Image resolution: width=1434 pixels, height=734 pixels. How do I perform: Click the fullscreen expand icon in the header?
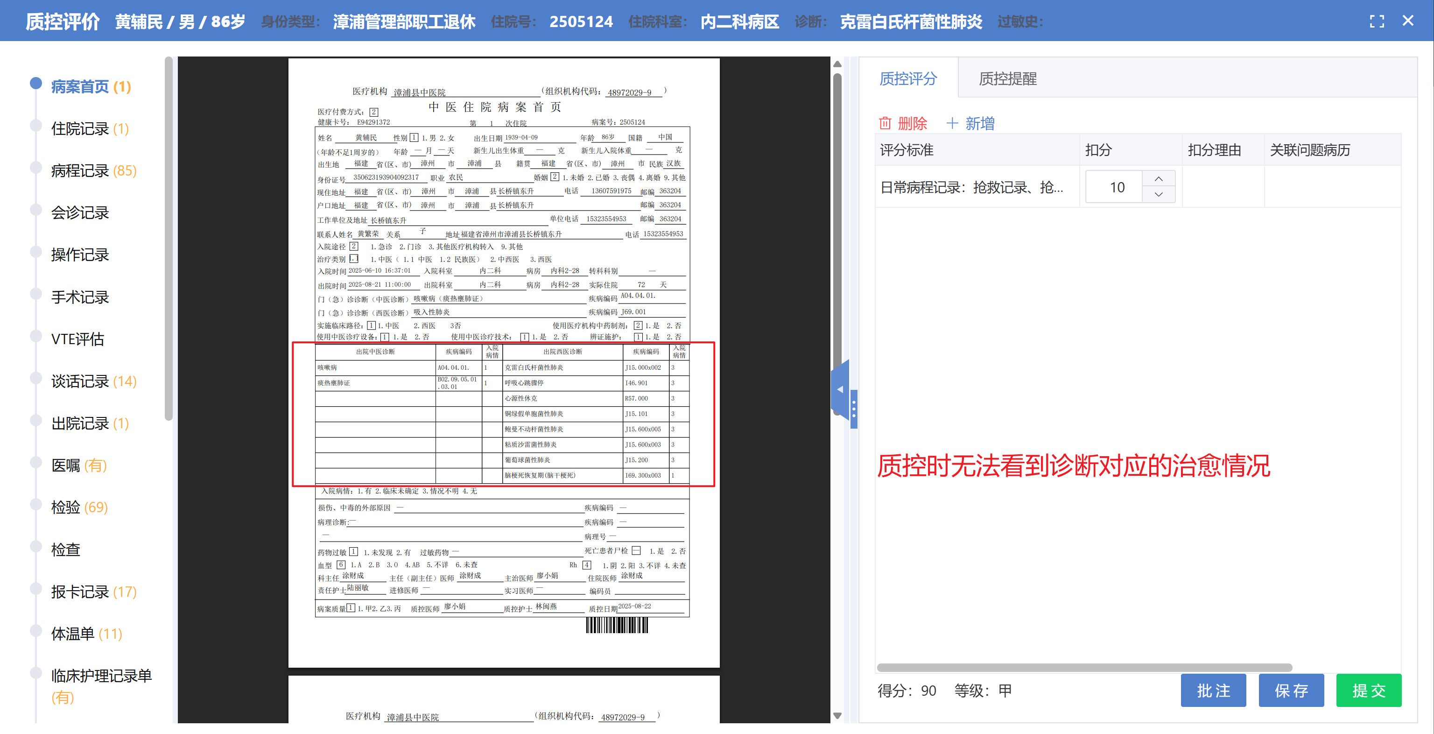pos(1377,21)
